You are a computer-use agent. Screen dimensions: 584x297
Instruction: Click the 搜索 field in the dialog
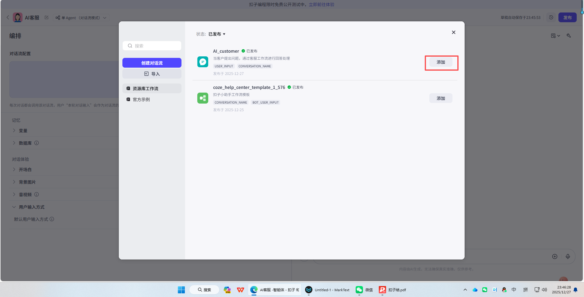(x=152, y=46)
